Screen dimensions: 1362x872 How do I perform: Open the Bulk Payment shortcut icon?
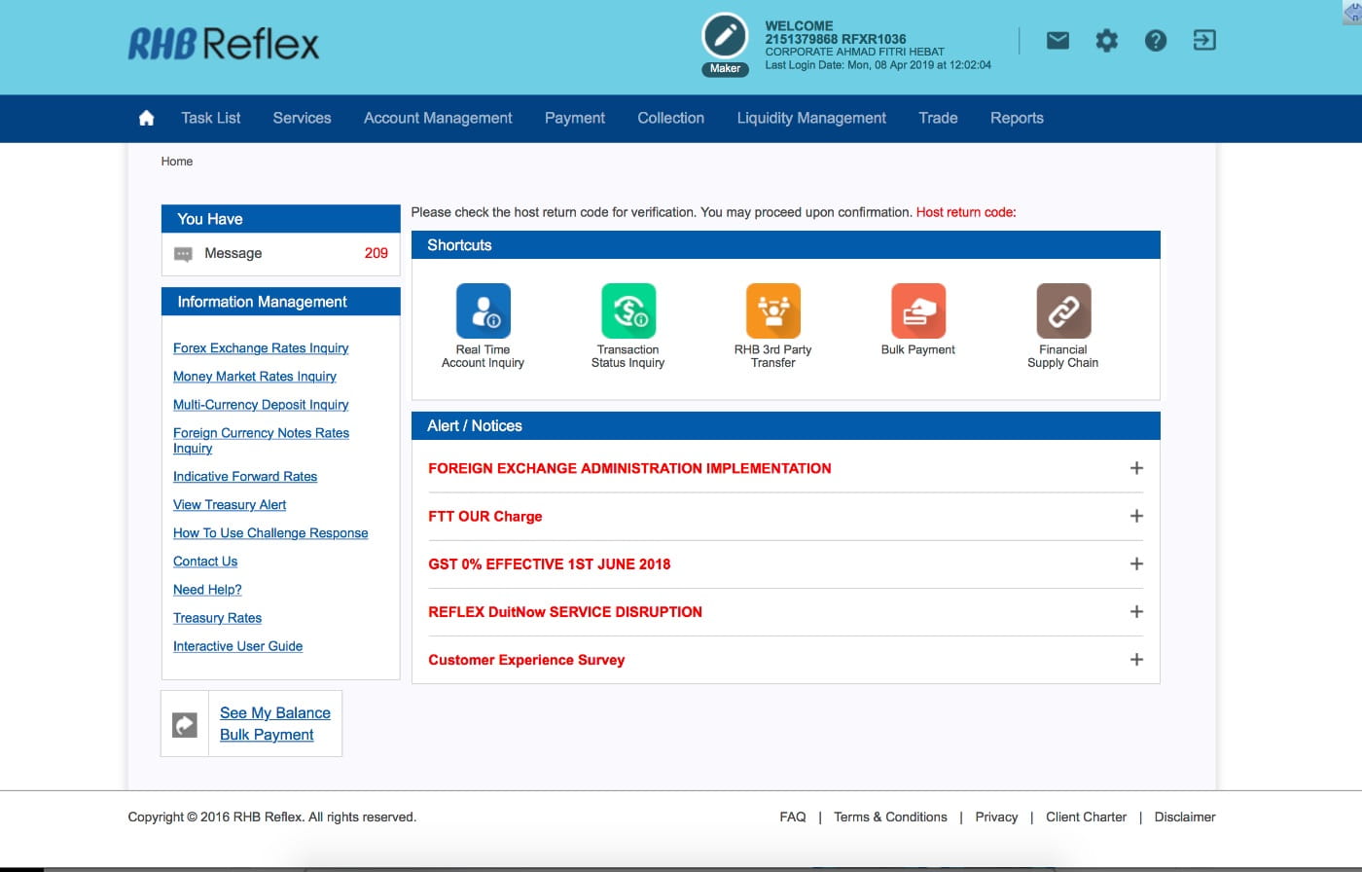pos(918,311)
